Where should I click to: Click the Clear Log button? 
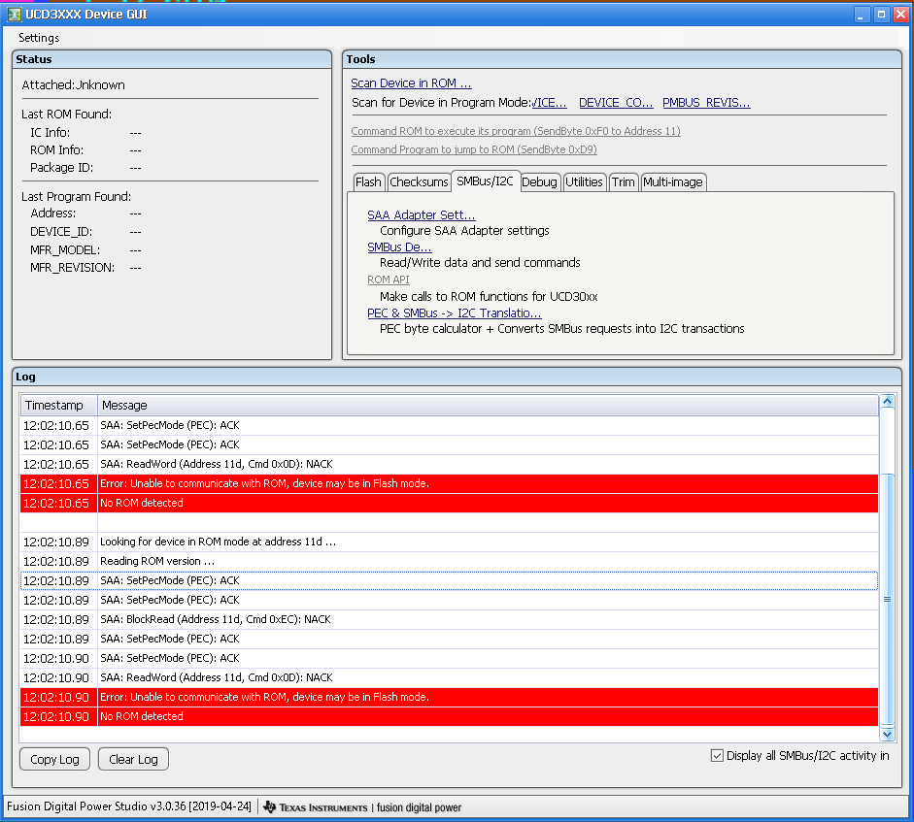click(132, 759)
